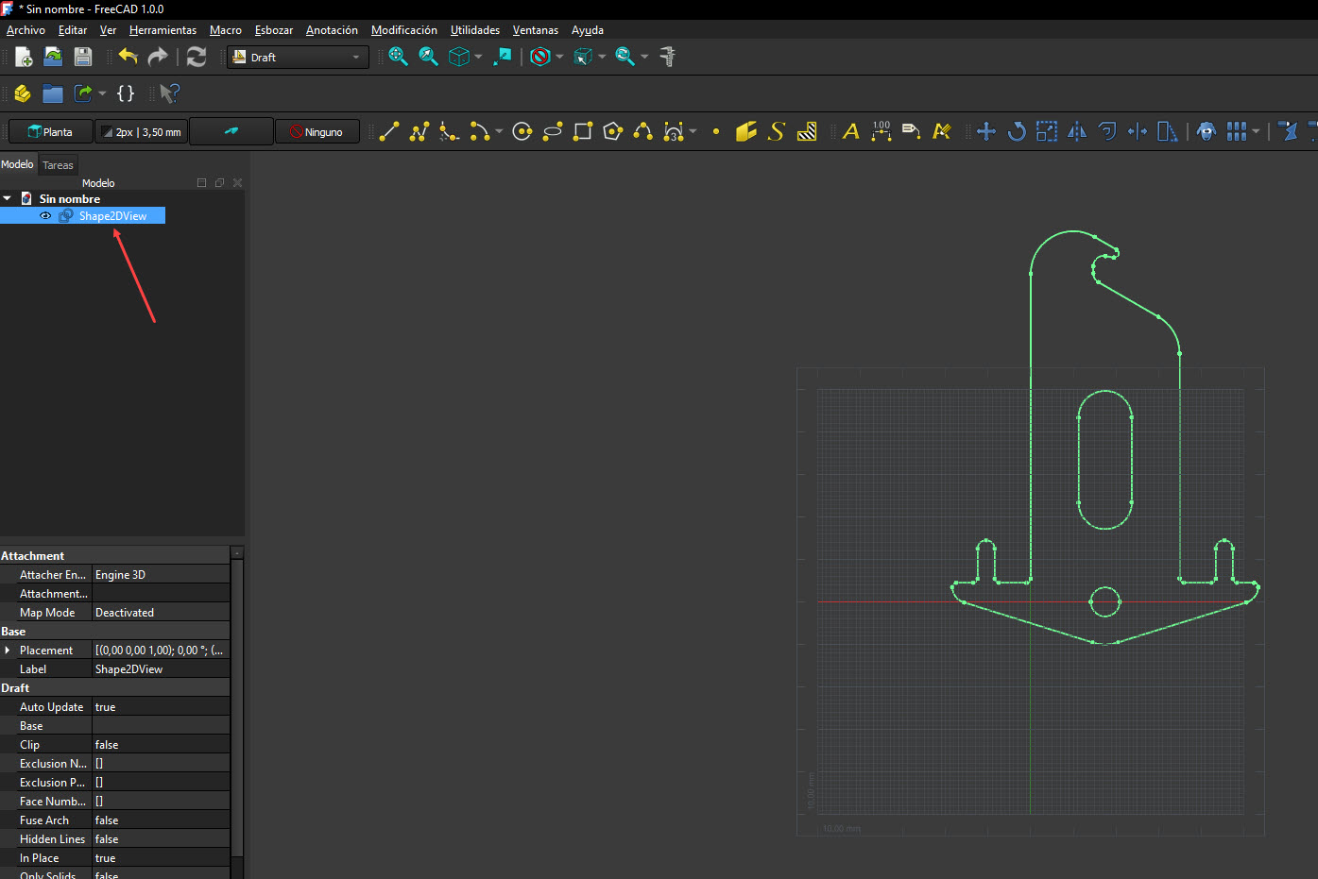Viewport: 1318px width, 879px height.
Task: Select the Facebinder tool
Action: pyautogui.click(x=746, y=132)
